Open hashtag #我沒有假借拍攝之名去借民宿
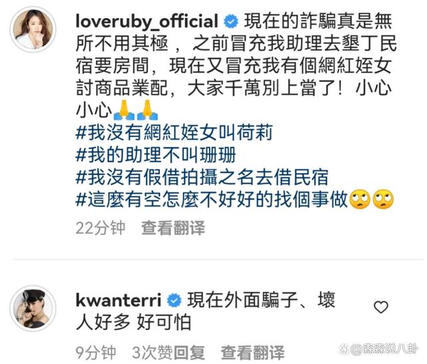427x364 pixels. [x=201, y=177]
